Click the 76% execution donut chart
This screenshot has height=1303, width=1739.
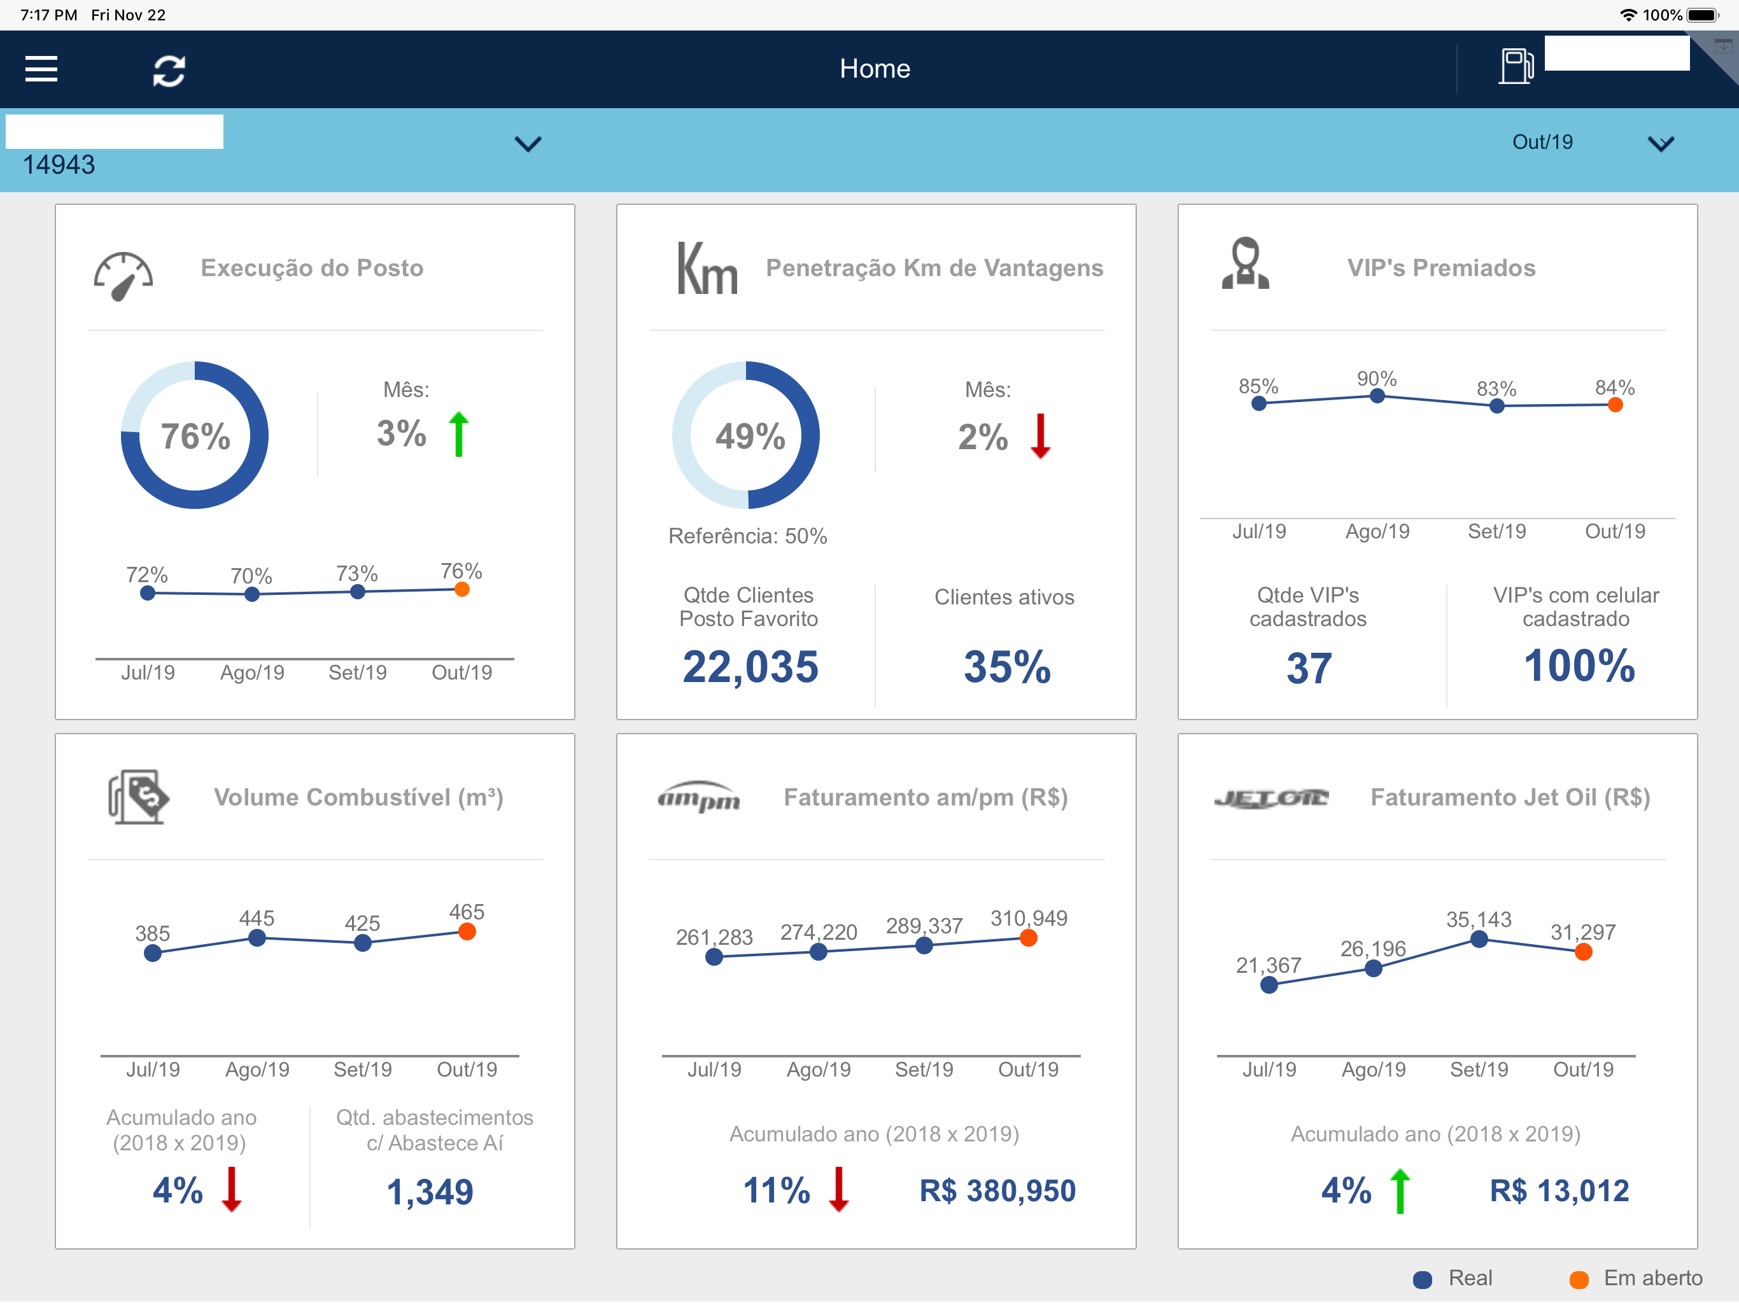(195, 435)
